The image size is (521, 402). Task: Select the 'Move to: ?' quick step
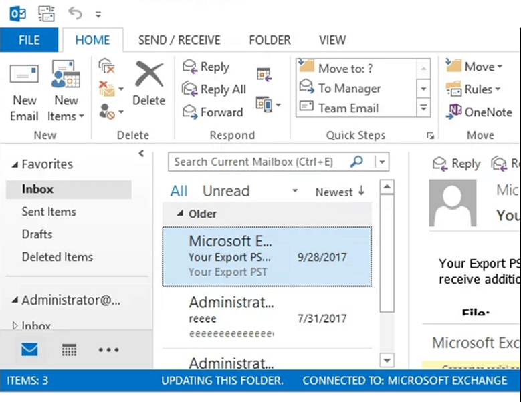356,68
